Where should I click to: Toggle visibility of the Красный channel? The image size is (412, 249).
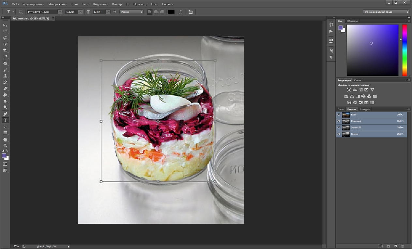point(339,121)
